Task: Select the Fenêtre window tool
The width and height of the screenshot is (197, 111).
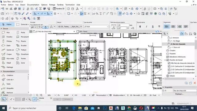Action: click(7, 37)
